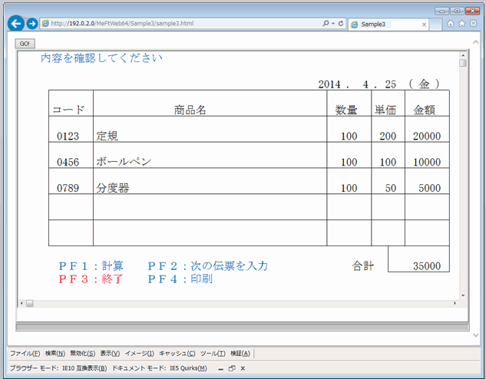
Task: Go forward with the browser forward arrow
Action: 32,24
